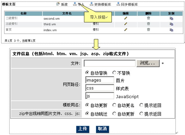Edit the second.vm row with pencil icon
This screenshot has width=185, height=135.
point(126,18)
